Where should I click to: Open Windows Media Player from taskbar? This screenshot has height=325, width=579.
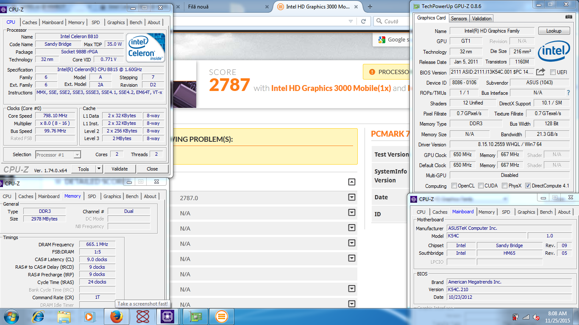click(x=89, y=317)
